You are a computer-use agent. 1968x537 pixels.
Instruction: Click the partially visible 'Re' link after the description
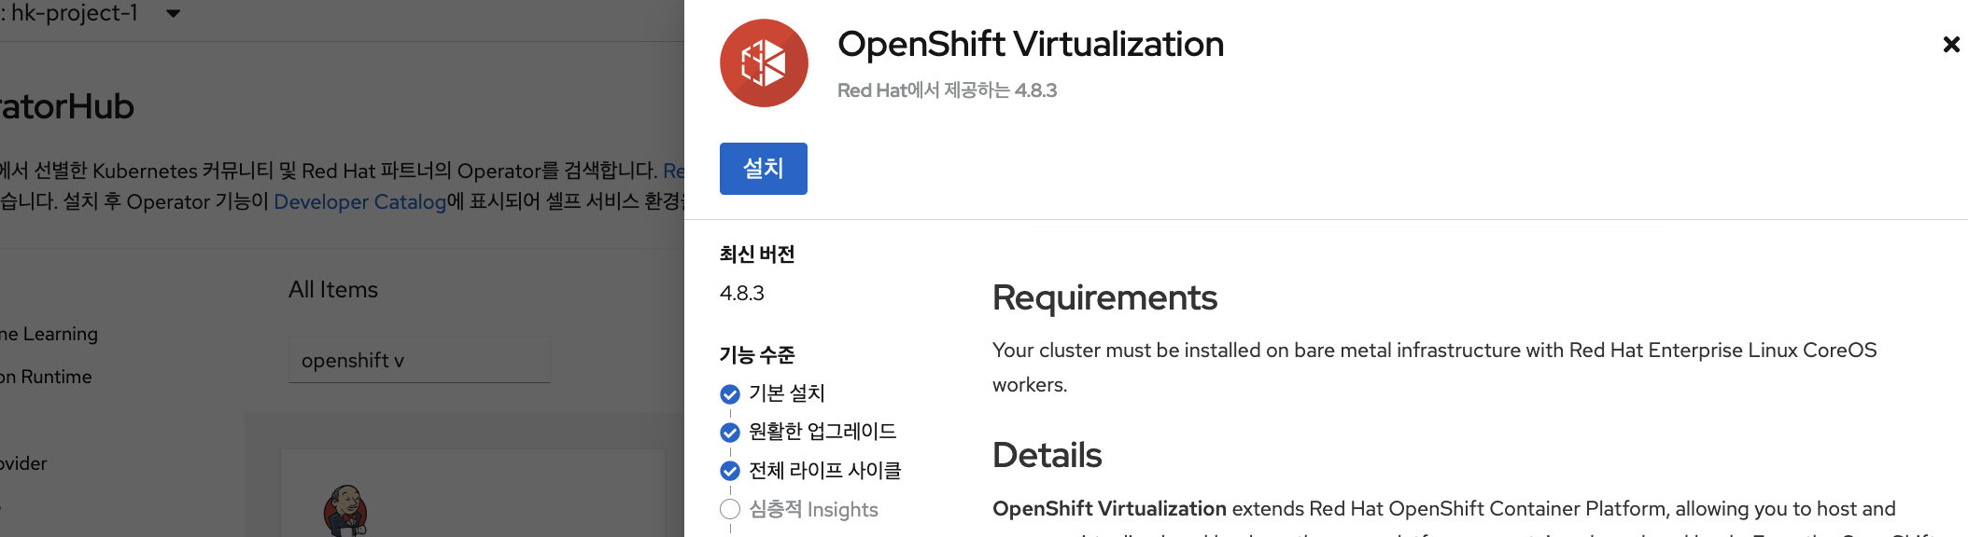673,171
